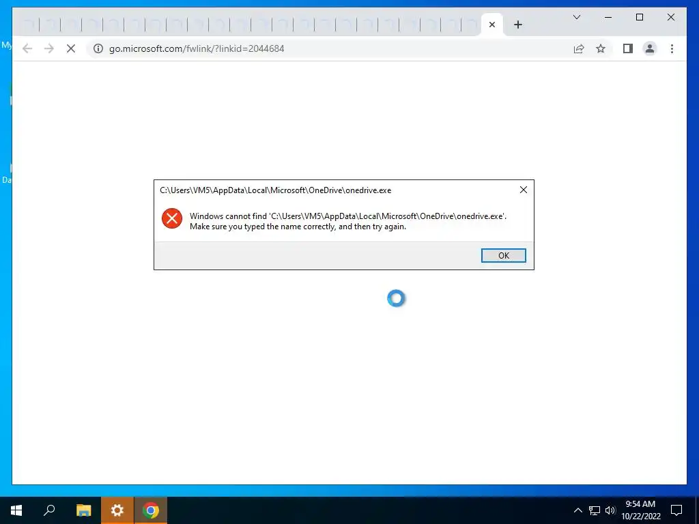Maximize the Chrome window

coord(639,17)
